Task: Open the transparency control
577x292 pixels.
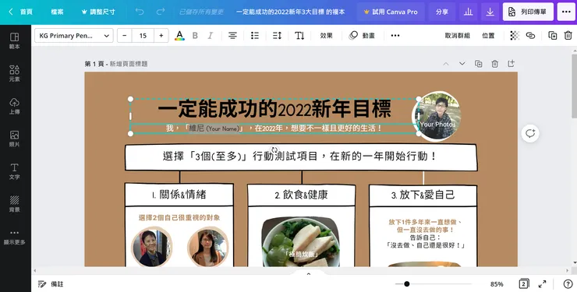Action: pyautogui.click(x=515, y=36)
